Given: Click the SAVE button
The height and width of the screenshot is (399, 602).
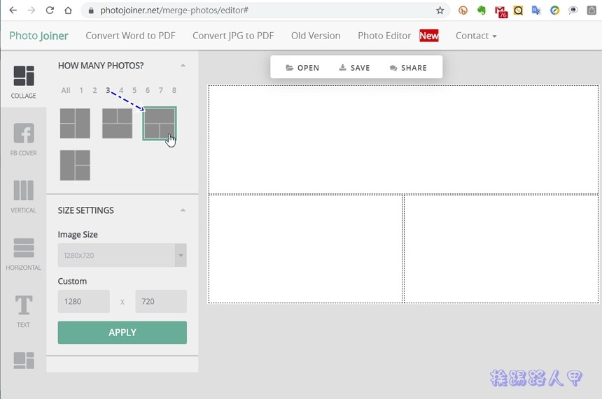Looking at the screenshot, I should point(354,68).
